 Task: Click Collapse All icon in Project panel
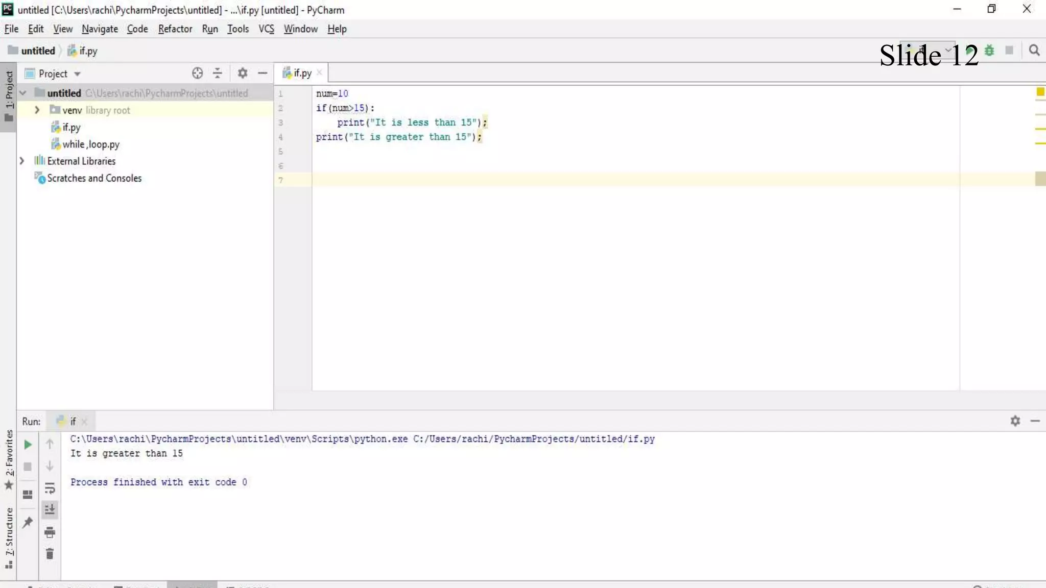(x=218, y=73)
